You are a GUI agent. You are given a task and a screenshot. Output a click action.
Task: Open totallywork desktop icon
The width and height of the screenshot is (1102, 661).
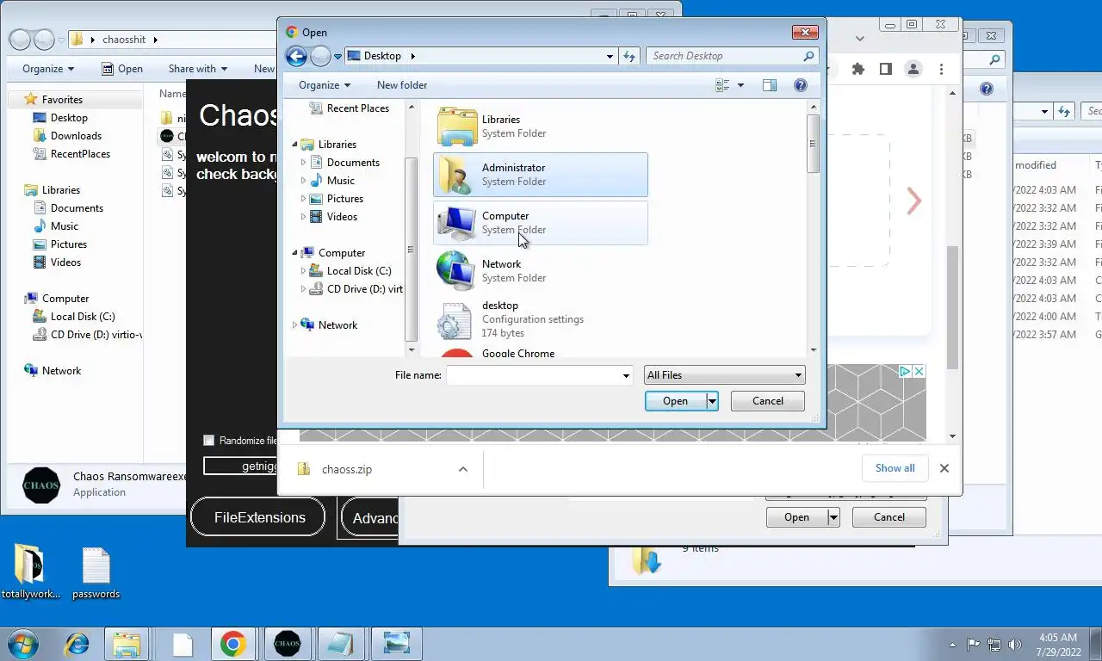tap(30, 573)
